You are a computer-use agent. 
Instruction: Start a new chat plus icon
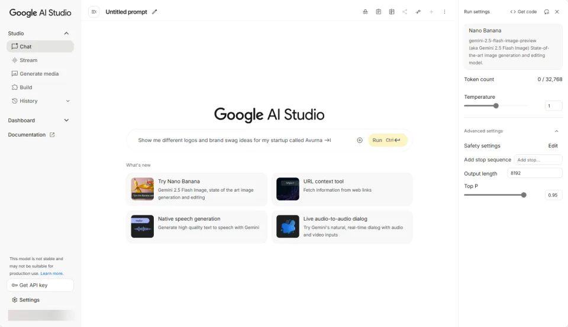(x=431, y=12)
